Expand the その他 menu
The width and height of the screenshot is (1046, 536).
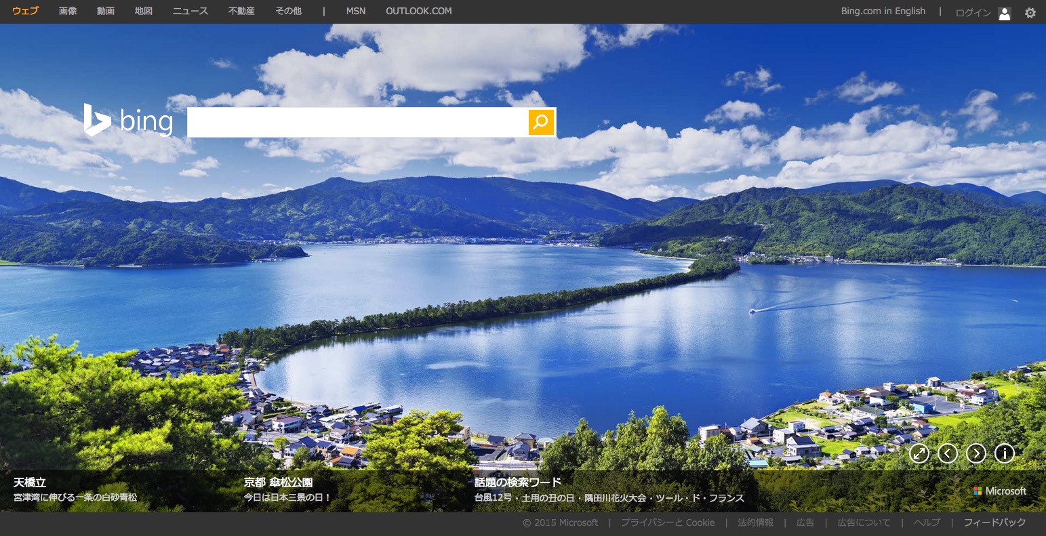click(288, 11)
